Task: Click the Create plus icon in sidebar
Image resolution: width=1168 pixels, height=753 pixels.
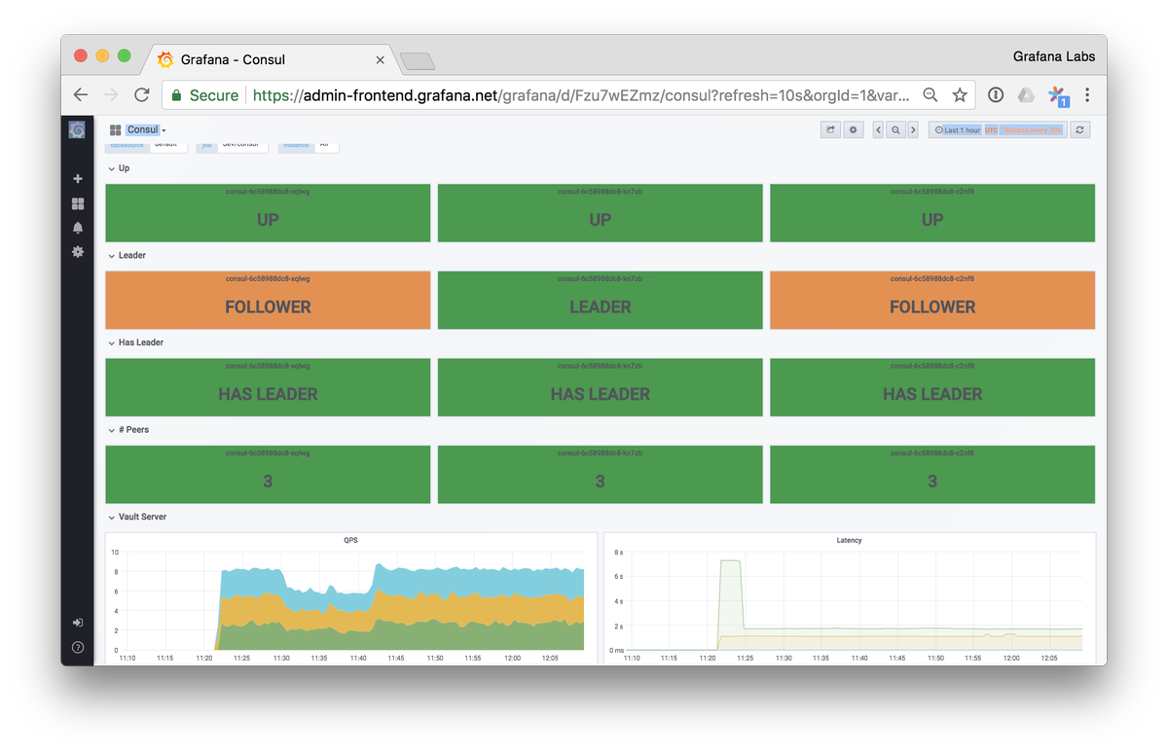Action: point(78,179)
